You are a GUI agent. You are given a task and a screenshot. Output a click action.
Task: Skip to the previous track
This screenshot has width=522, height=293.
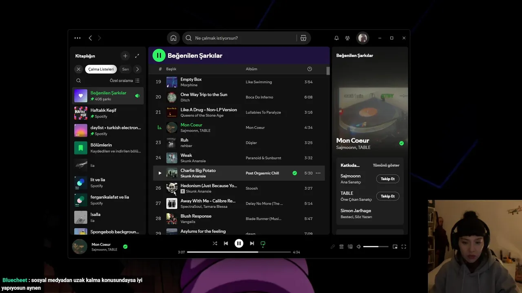tap(226, 243)
